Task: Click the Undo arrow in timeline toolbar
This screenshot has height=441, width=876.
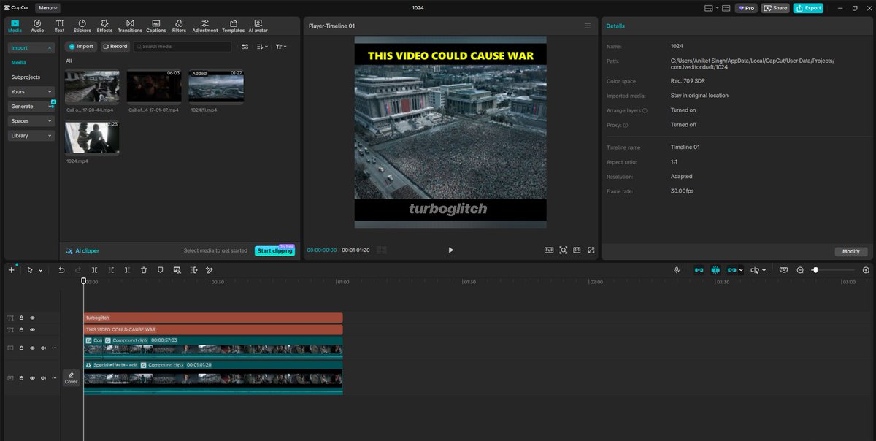Action: click(61, 270)
